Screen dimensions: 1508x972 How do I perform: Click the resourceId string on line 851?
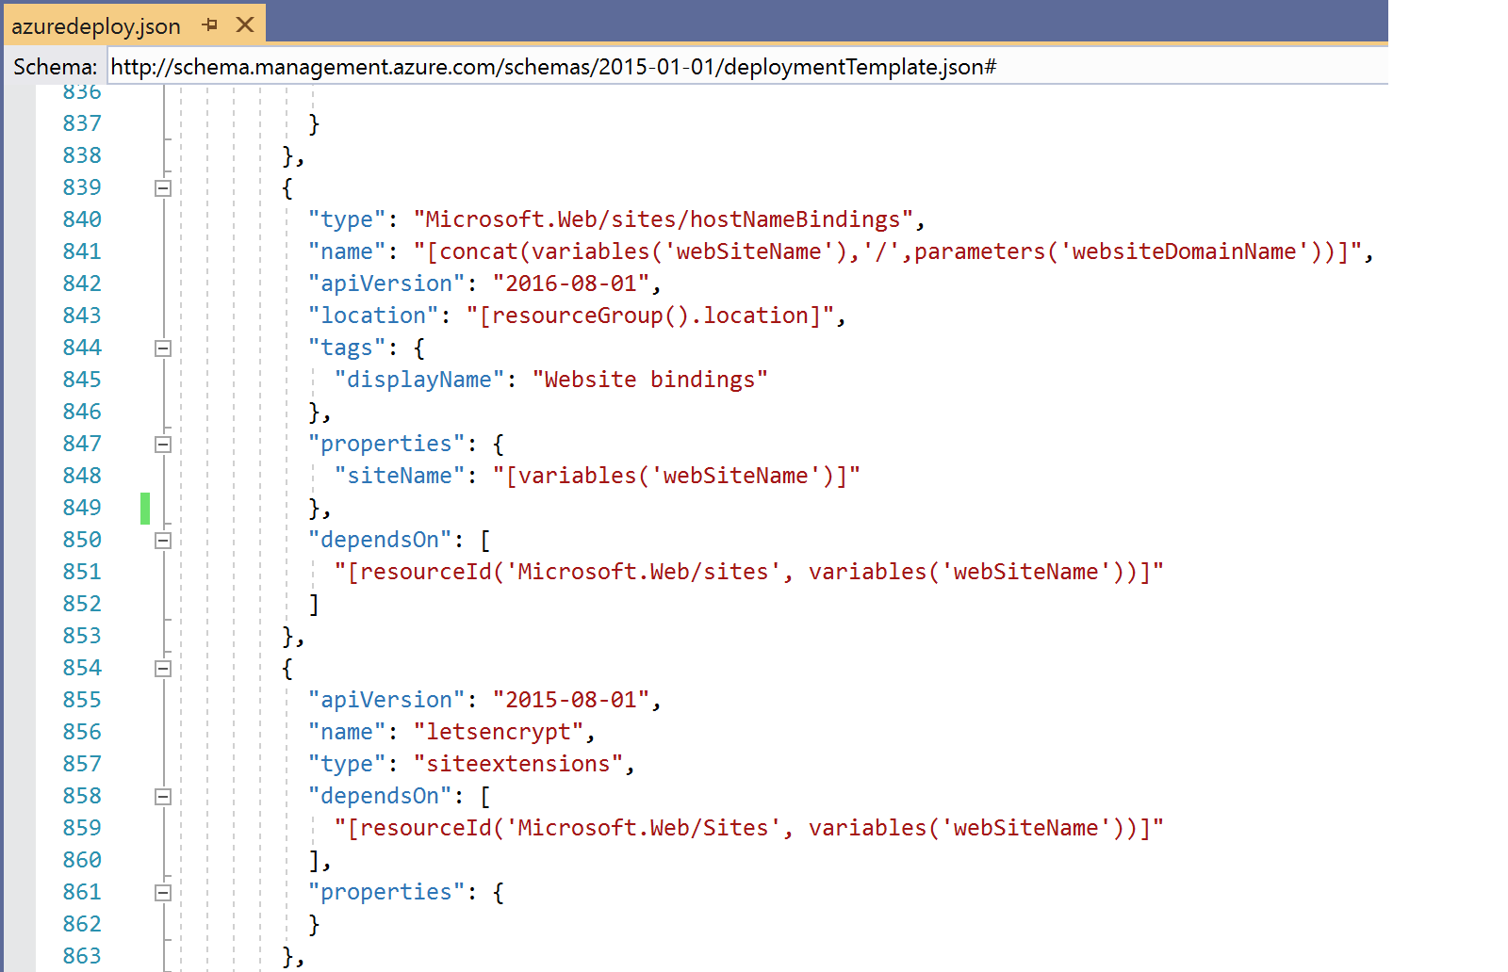[x=748, y=572]
